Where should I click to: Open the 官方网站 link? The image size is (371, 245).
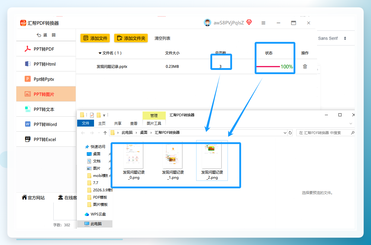tap(33, 198)
